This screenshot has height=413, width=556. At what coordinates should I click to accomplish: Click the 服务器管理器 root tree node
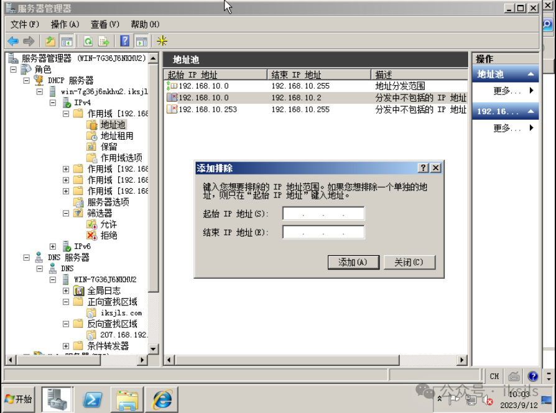(84, 58)
